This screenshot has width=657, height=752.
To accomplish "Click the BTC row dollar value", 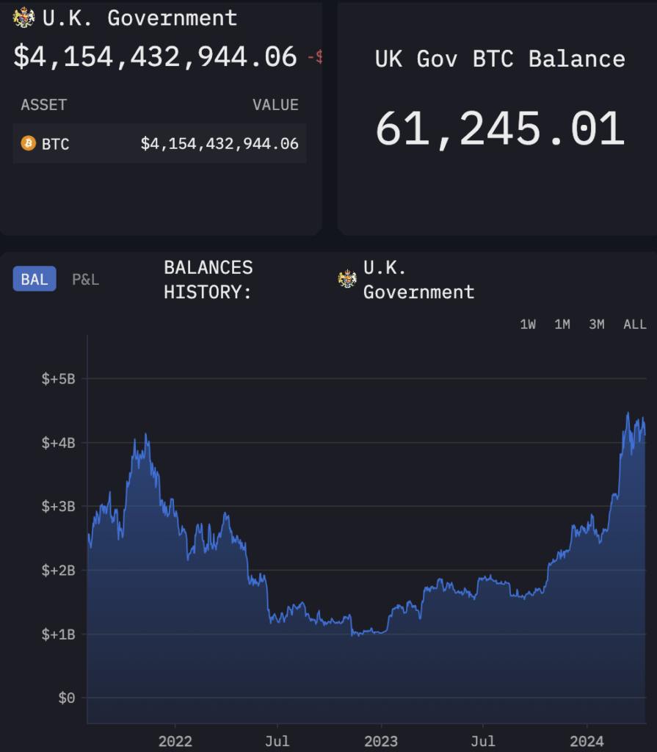I will point(219,144).
